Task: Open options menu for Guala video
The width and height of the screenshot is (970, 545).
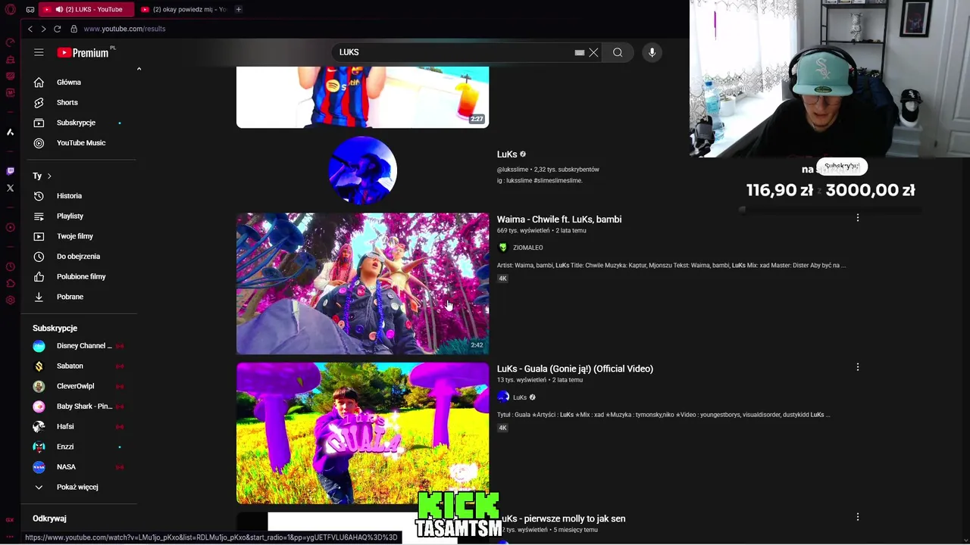Action: click(x=858, y=367)
